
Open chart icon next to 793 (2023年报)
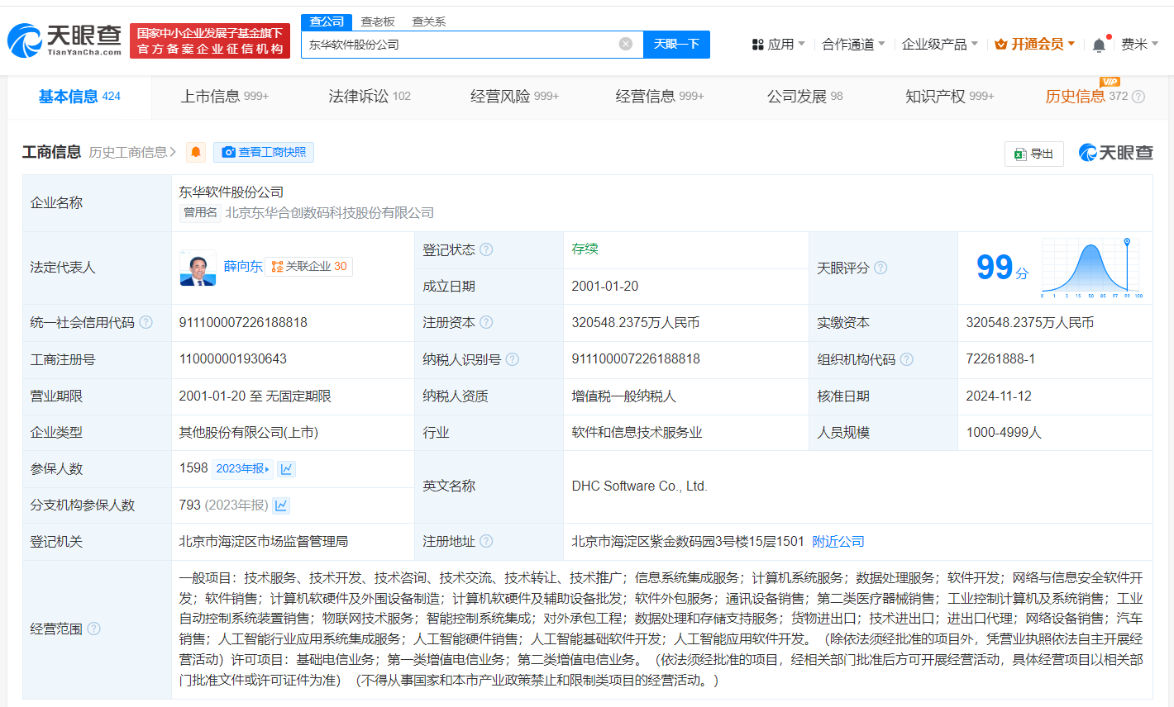coord(281,505)
